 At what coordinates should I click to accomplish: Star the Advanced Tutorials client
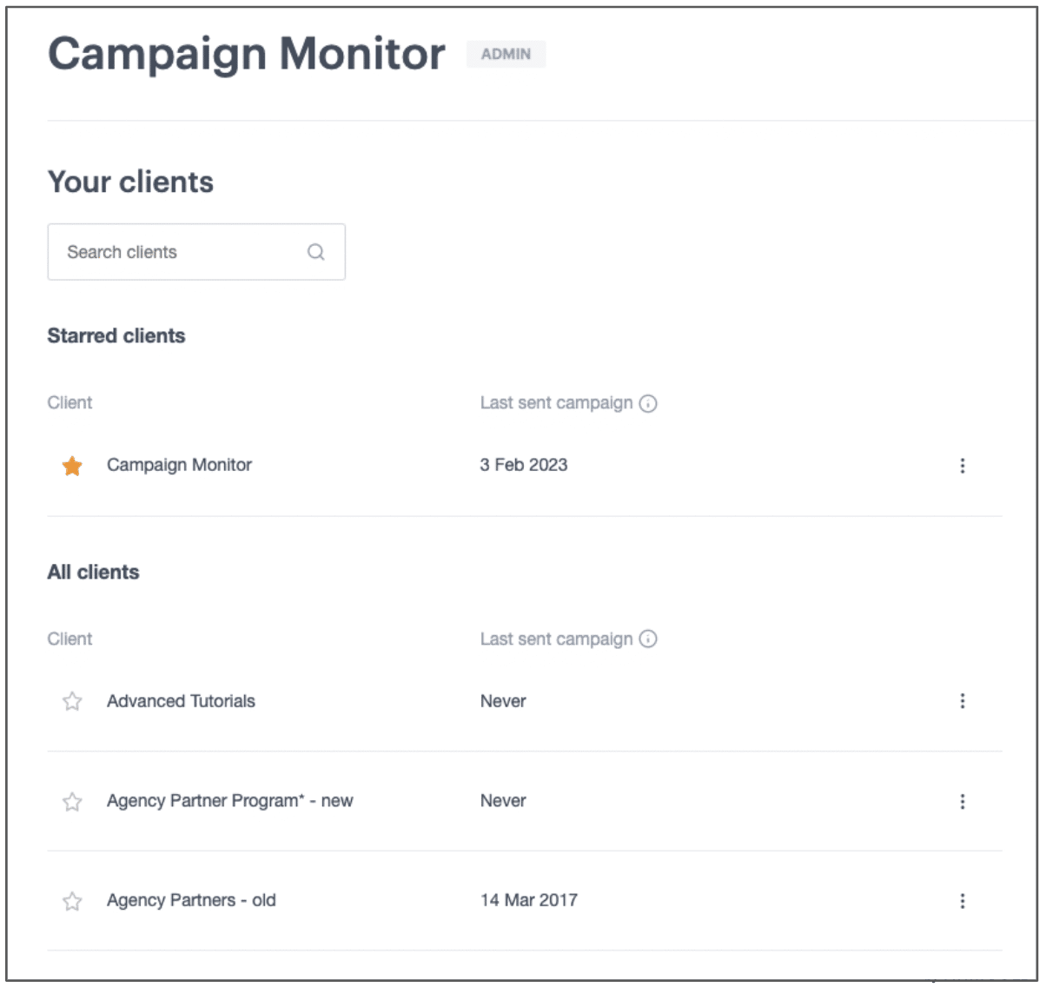72,701
